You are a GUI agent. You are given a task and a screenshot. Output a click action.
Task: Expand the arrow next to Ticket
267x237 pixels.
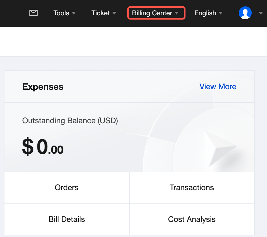114,13
